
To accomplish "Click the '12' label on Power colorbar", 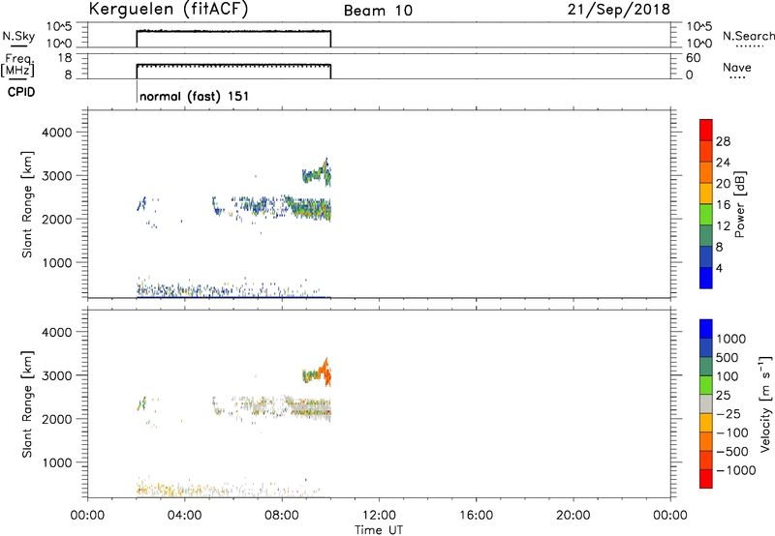I will 723,226.
